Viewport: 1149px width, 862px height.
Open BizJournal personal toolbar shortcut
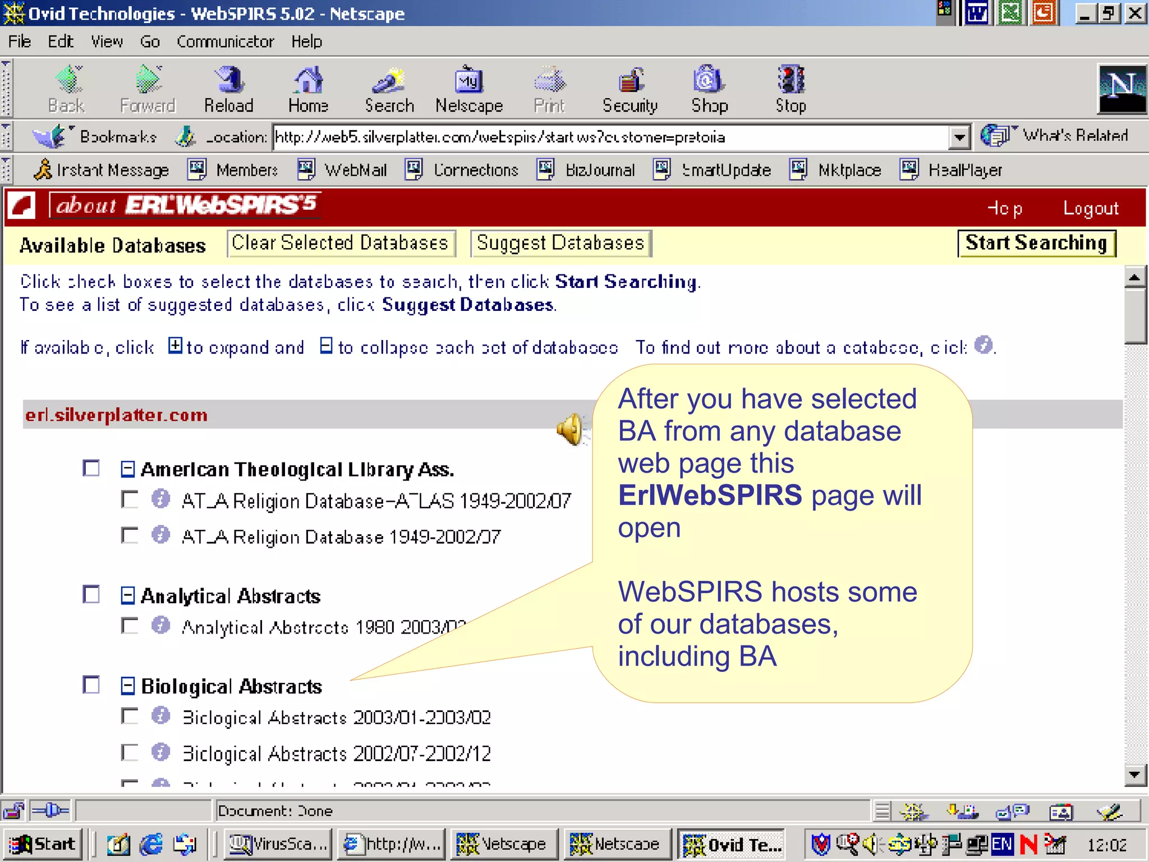586,169
